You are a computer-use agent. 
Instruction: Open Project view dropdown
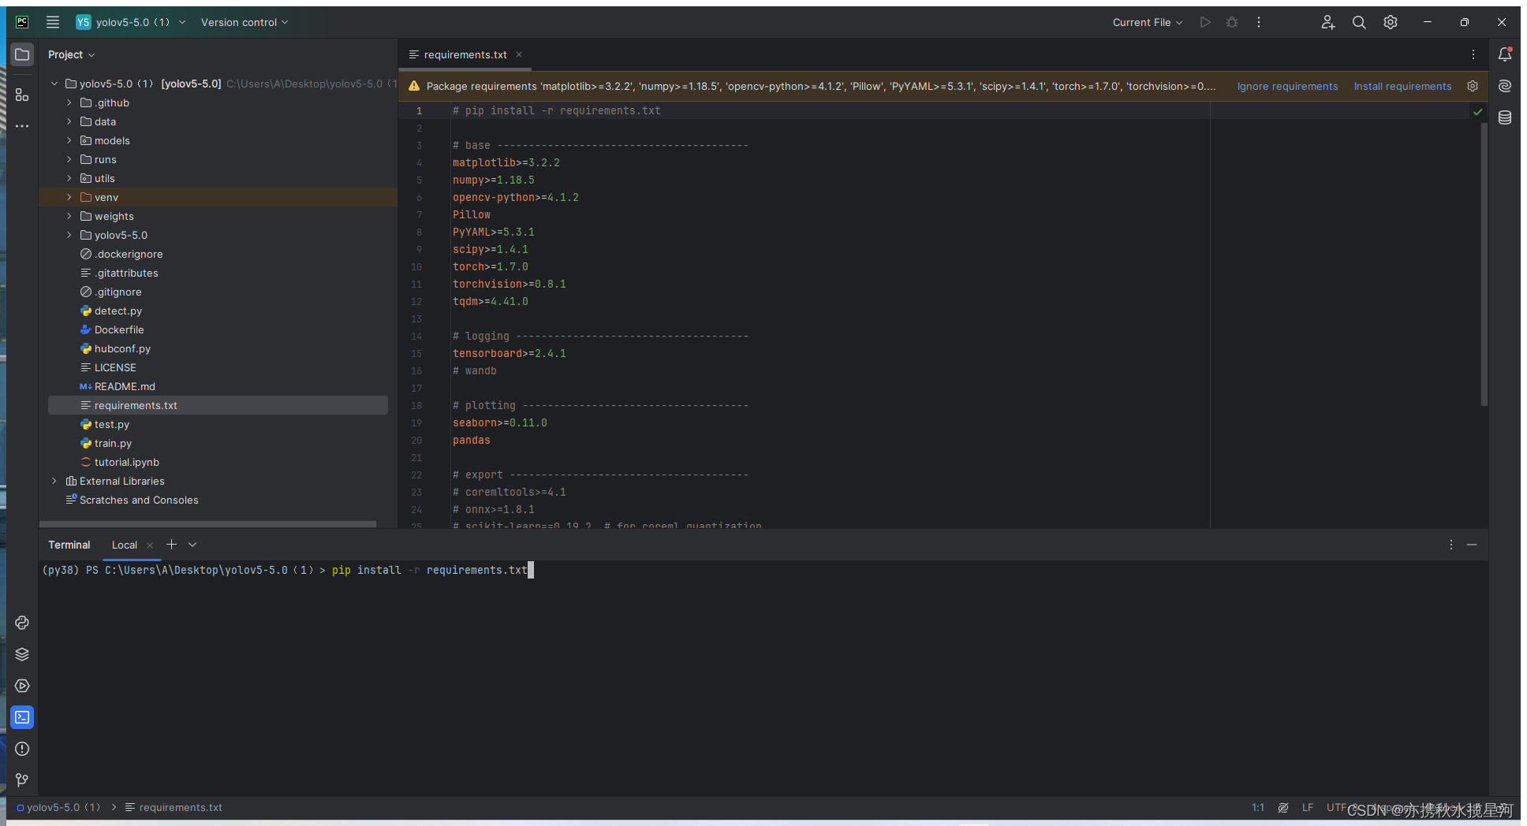(72, 54)
